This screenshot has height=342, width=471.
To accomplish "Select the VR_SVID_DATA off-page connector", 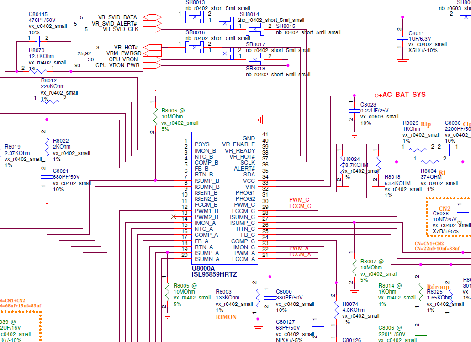I will click(152, 17).
